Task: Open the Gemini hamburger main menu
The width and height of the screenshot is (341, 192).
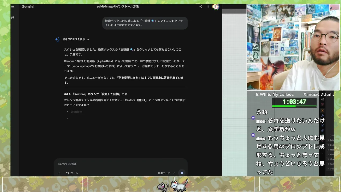Action: (x=13, y=7)
